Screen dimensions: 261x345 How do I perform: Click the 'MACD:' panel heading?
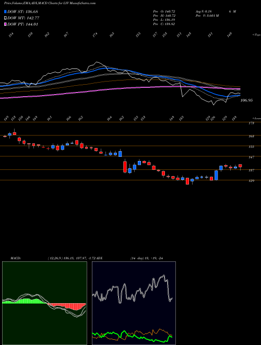point(15,258)
